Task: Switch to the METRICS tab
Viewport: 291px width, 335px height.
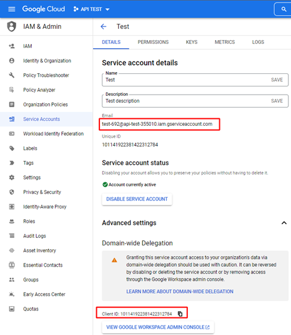Action: 225,42
